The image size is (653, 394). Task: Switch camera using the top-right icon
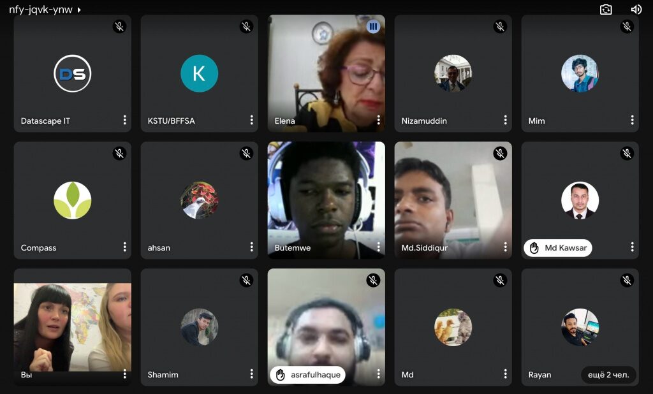click(x=606, y=10)
